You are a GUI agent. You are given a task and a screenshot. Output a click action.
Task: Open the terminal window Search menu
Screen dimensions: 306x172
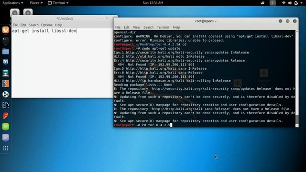[x=149, y=27]
